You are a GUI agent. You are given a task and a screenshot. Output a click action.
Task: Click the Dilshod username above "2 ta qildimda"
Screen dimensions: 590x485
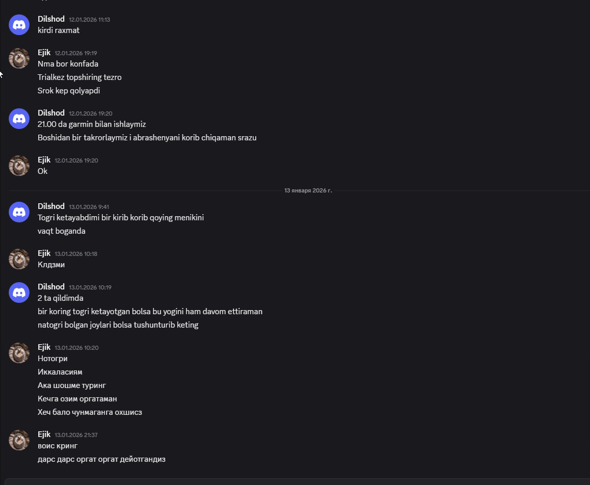pyautogui.click(x=51, y=287)
